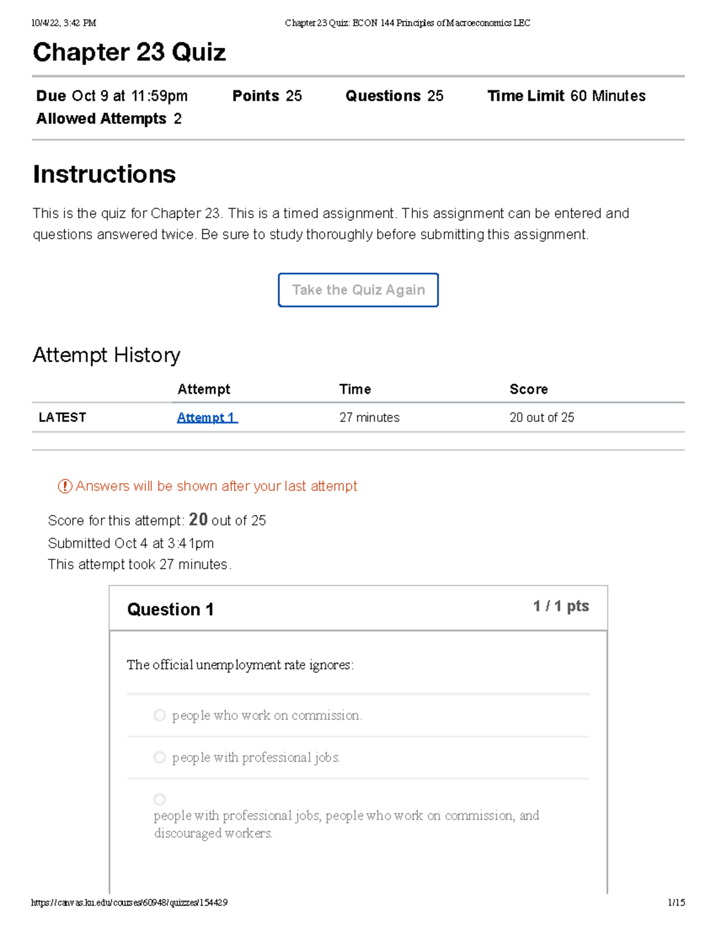The image size is (716, 926).
Task: Click the 'official unemployment rate ignores' question text
Action: click(240, 665)
